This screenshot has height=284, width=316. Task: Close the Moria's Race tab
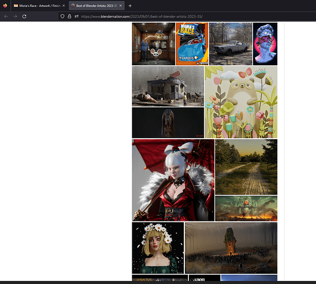[x=64, y=6]
